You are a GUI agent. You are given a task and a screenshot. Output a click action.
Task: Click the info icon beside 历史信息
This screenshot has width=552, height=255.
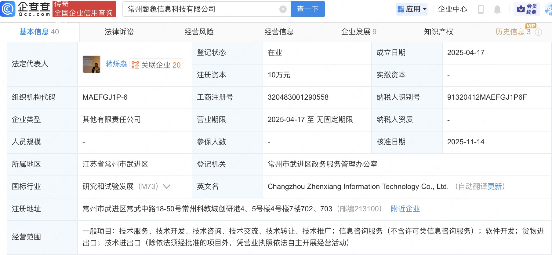pos(539,32)
